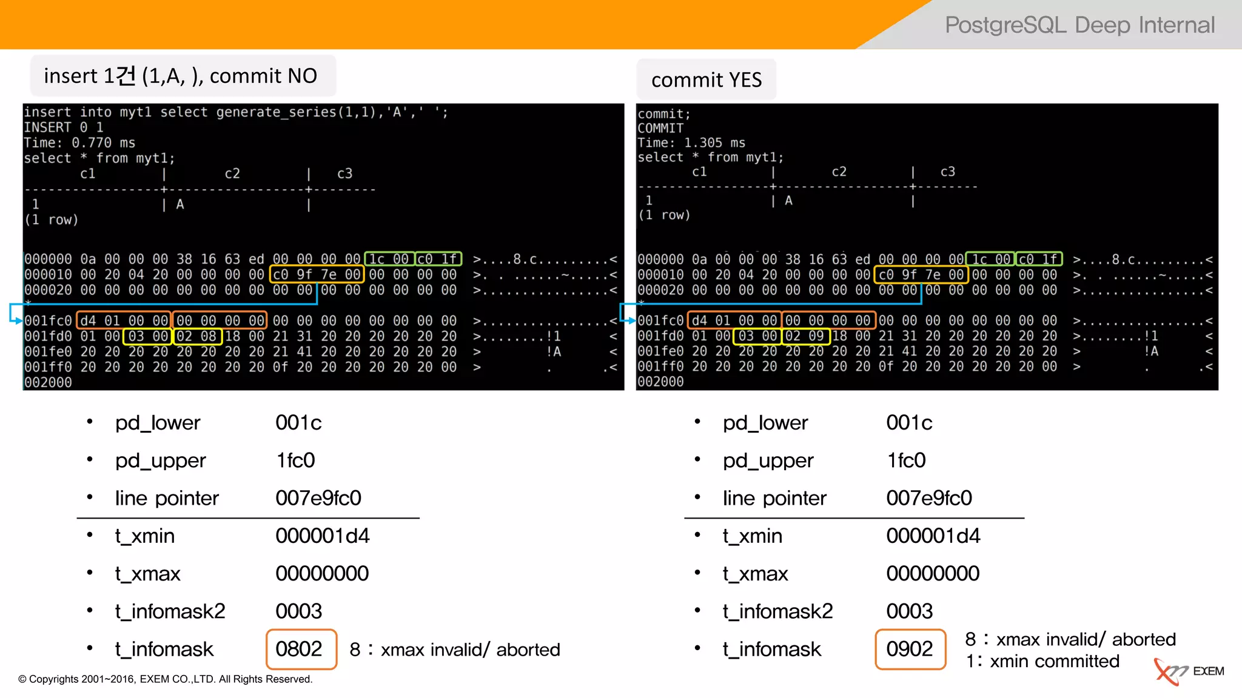Click the pd_lower value '001c' under commit NO
This screenshot has height=698, width=1242.
(298, 422)
